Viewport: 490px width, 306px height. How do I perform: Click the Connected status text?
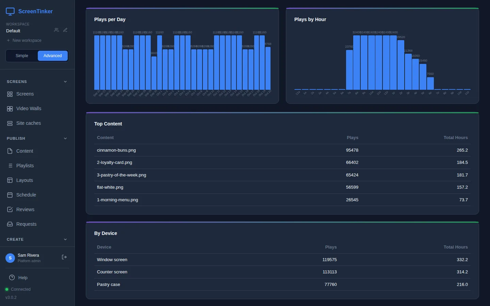tap(21, 289)
